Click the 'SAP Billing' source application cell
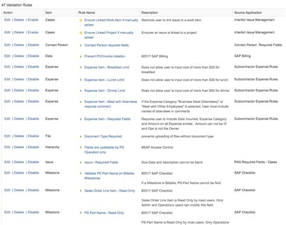 (243, 56)
